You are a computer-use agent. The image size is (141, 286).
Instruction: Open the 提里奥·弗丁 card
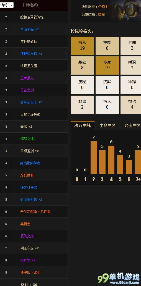30,272
